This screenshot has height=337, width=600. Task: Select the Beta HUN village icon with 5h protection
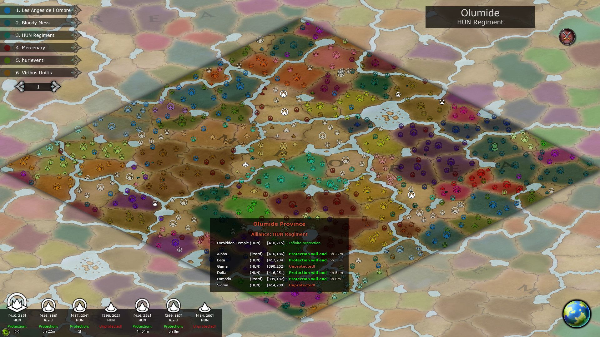pyautogui.click(x=79, y=305)
